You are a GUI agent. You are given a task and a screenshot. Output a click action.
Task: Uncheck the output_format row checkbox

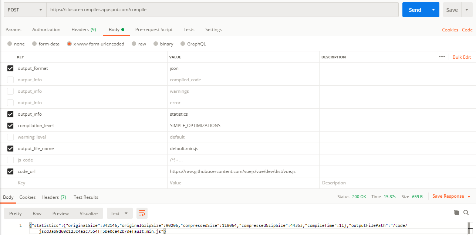(x=10, y=68)
